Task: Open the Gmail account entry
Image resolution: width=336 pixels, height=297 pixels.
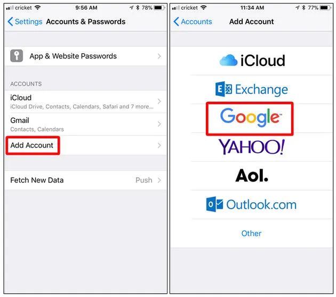Action: pos(85,124)
